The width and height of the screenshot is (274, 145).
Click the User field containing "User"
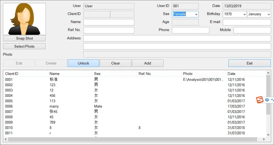click(109, 6)
